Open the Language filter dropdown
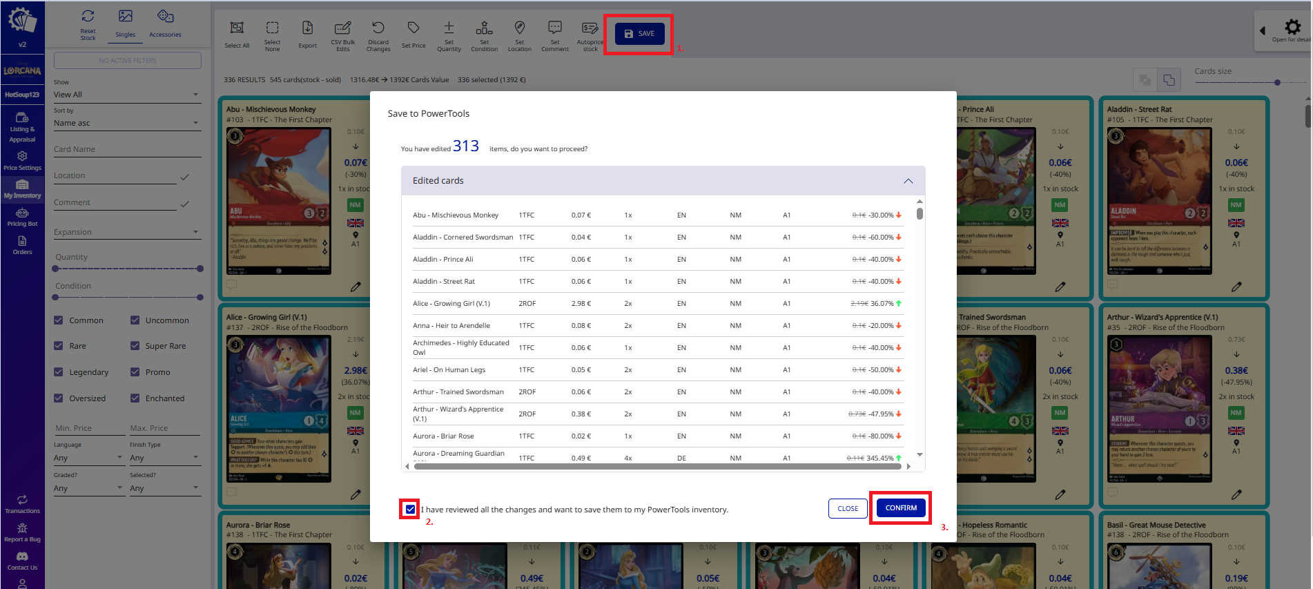This screenshot has width=1313, height=589. (88, 458)
